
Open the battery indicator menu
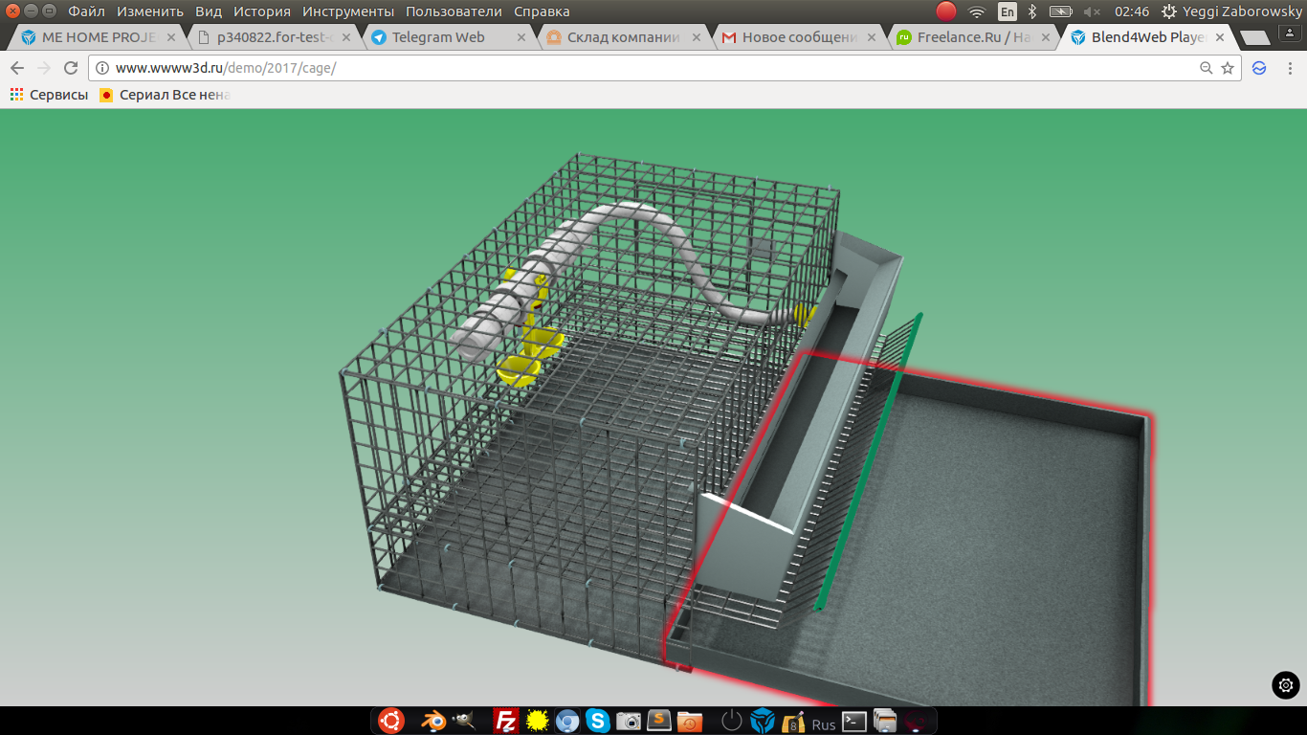pos(1060,11)
